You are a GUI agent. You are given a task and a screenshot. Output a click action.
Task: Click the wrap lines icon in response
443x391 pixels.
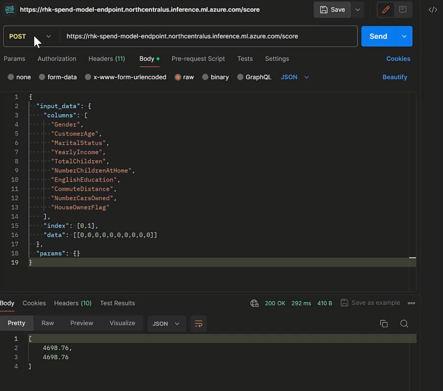coord(198,324)
